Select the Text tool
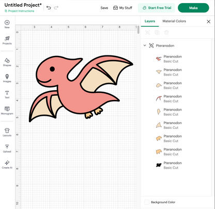The image size is (215, 209). pyautogui.click(x=7, y=94)
